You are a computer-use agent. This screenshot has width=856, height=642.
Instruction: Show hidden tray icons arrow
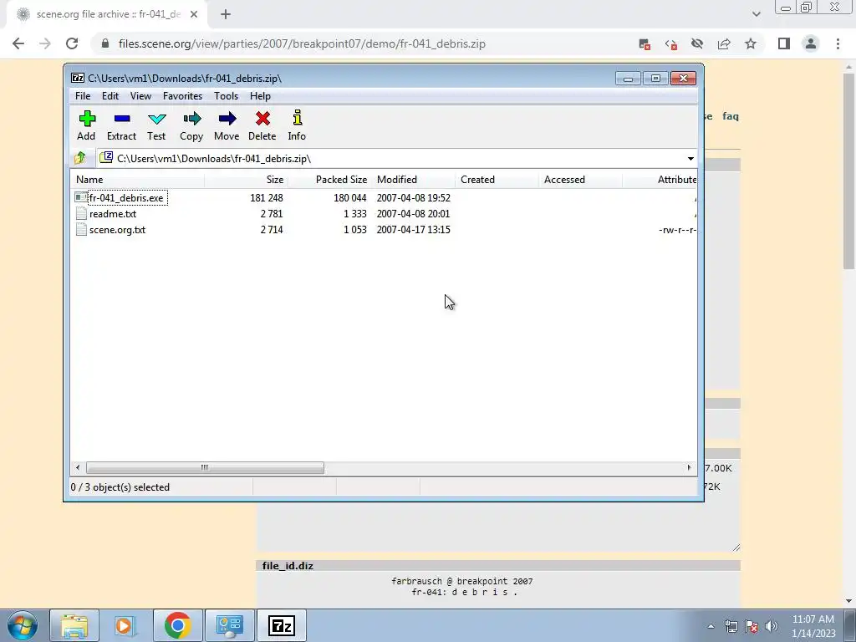711,626
